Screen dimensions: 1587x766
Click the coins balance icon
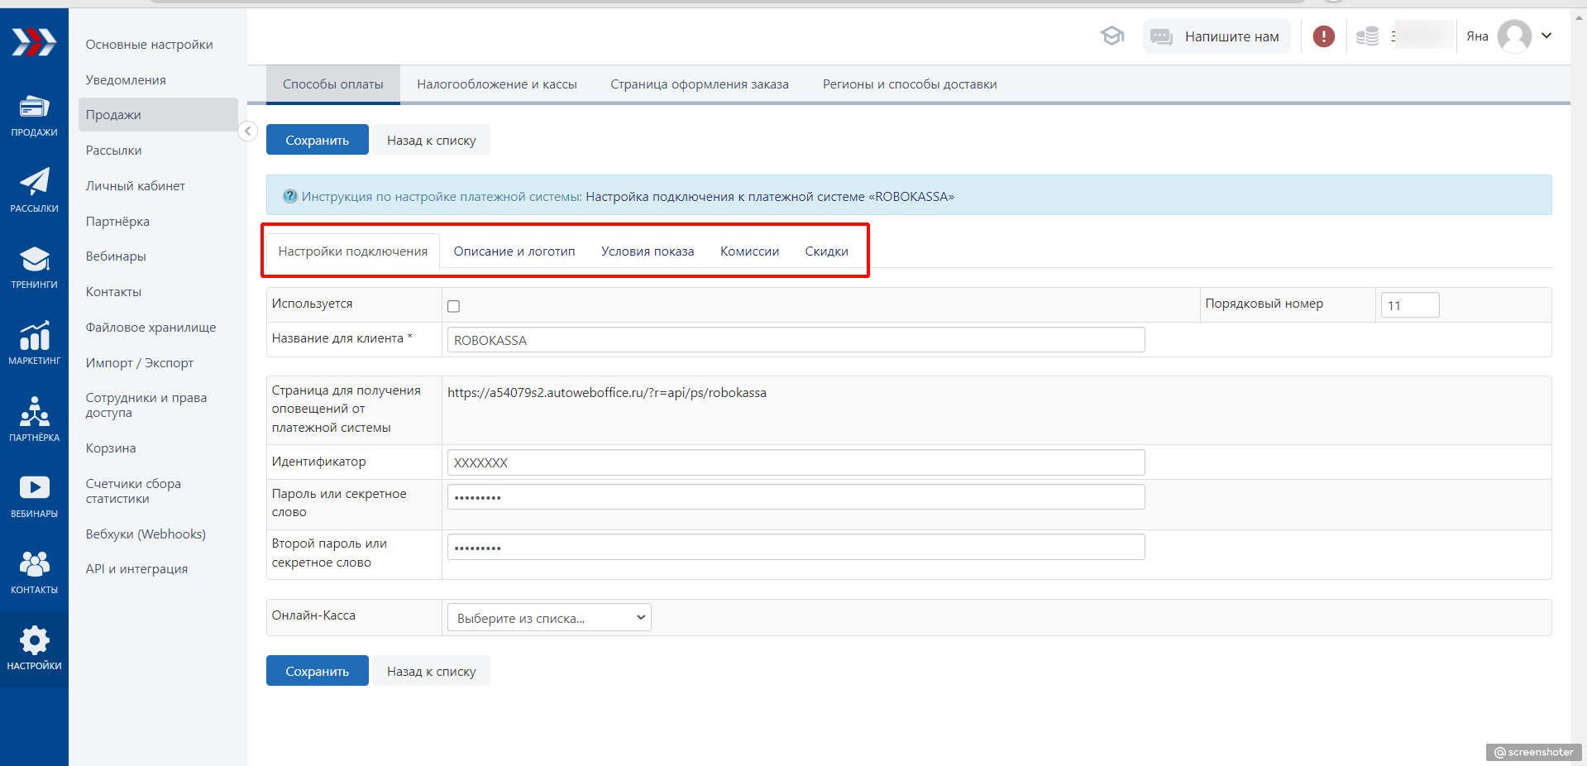pos(1368,36)
